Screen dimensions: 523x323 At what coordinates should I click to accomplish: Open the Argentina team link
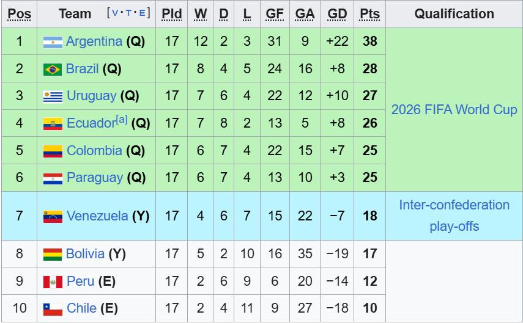click(x=94, y=42)
